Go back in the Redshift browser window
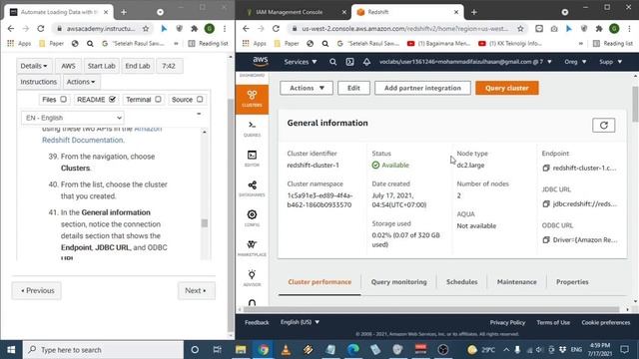Image resolution: width=639 pixels, height=359 pixels. click(x=246, y=29)
